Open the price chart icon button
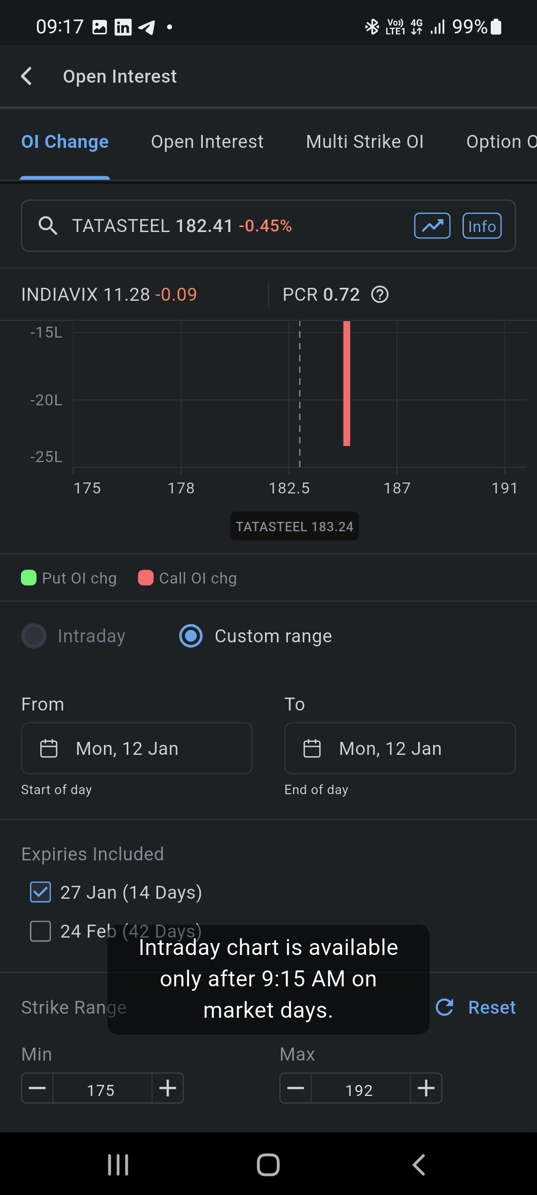The width and height of the screenshot is (537, 1195). [x=432, y=226]
